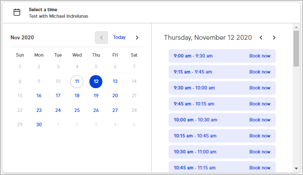303x175 pixels.
Task: Pick November 30 on the calendar
Action: point(39,124)
